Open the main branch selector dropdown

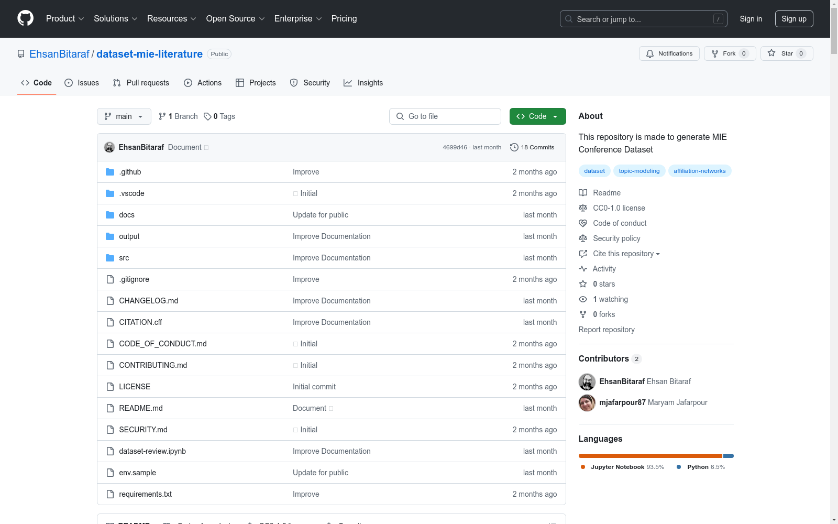point(124,116)
